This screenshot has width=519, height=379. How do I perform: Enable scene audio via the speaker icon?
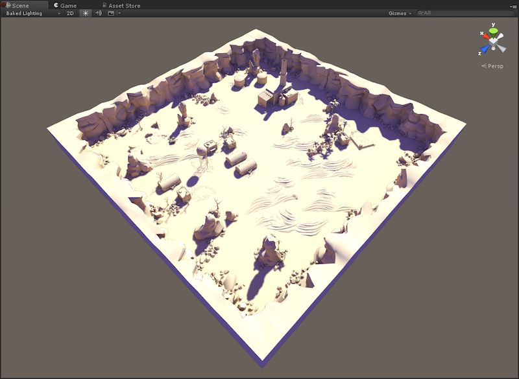98,14
